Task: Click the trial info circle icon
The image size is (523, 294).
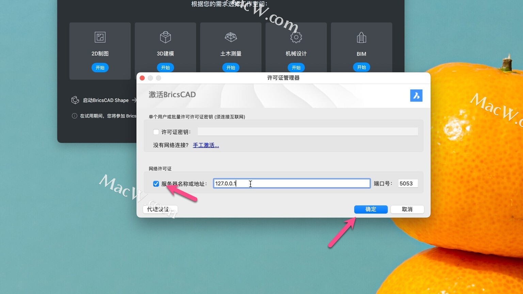Action: point(75,116)
